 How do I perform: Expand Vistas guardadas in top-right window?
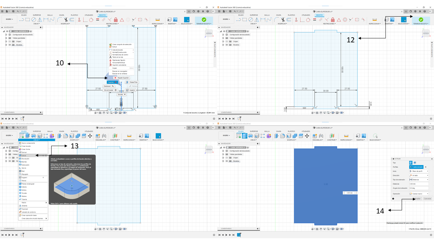point(223,38)
